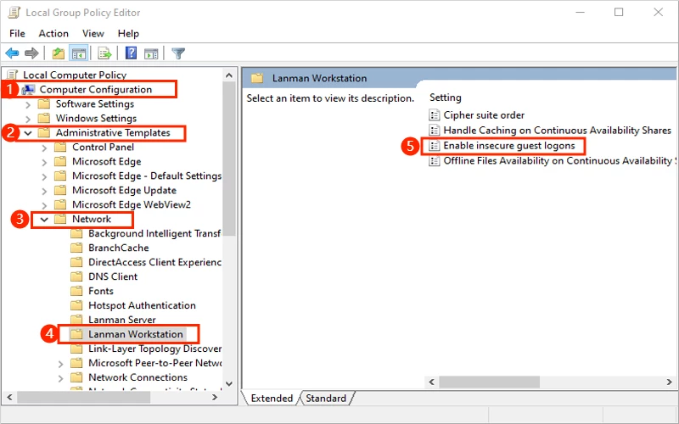Switch to the Extended tab
Screen dimensions: 679x424
(272, 398)
